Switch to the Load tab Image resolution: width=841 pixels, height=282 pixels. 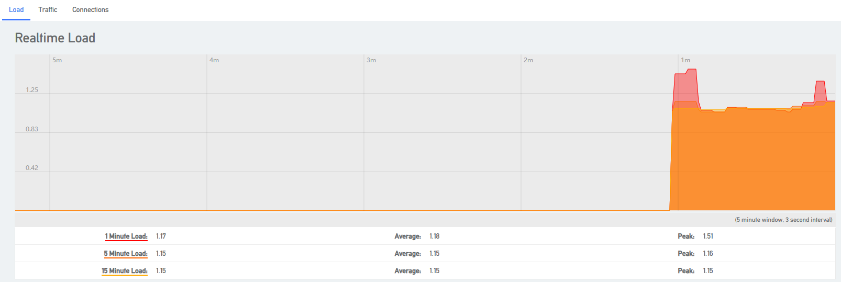pyautogui.click(x=16, y=10)
